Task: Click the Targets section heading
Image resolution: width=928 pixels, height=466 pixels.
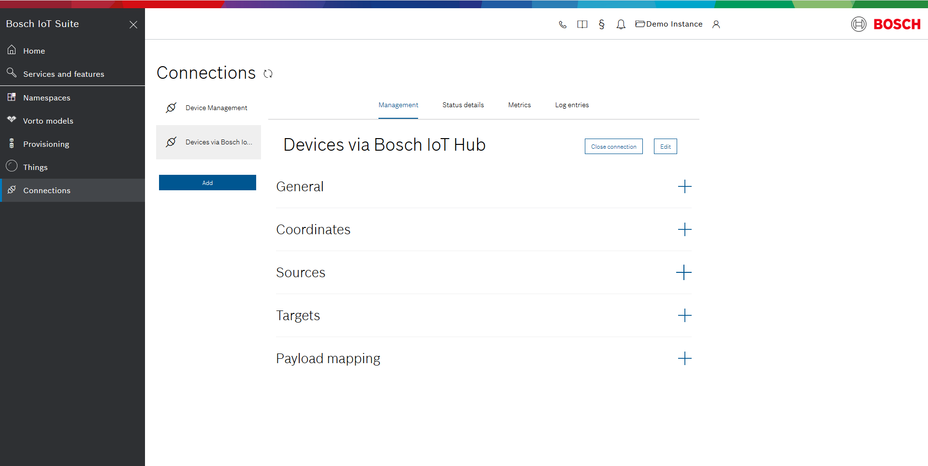Action: [x=298, y=315]
